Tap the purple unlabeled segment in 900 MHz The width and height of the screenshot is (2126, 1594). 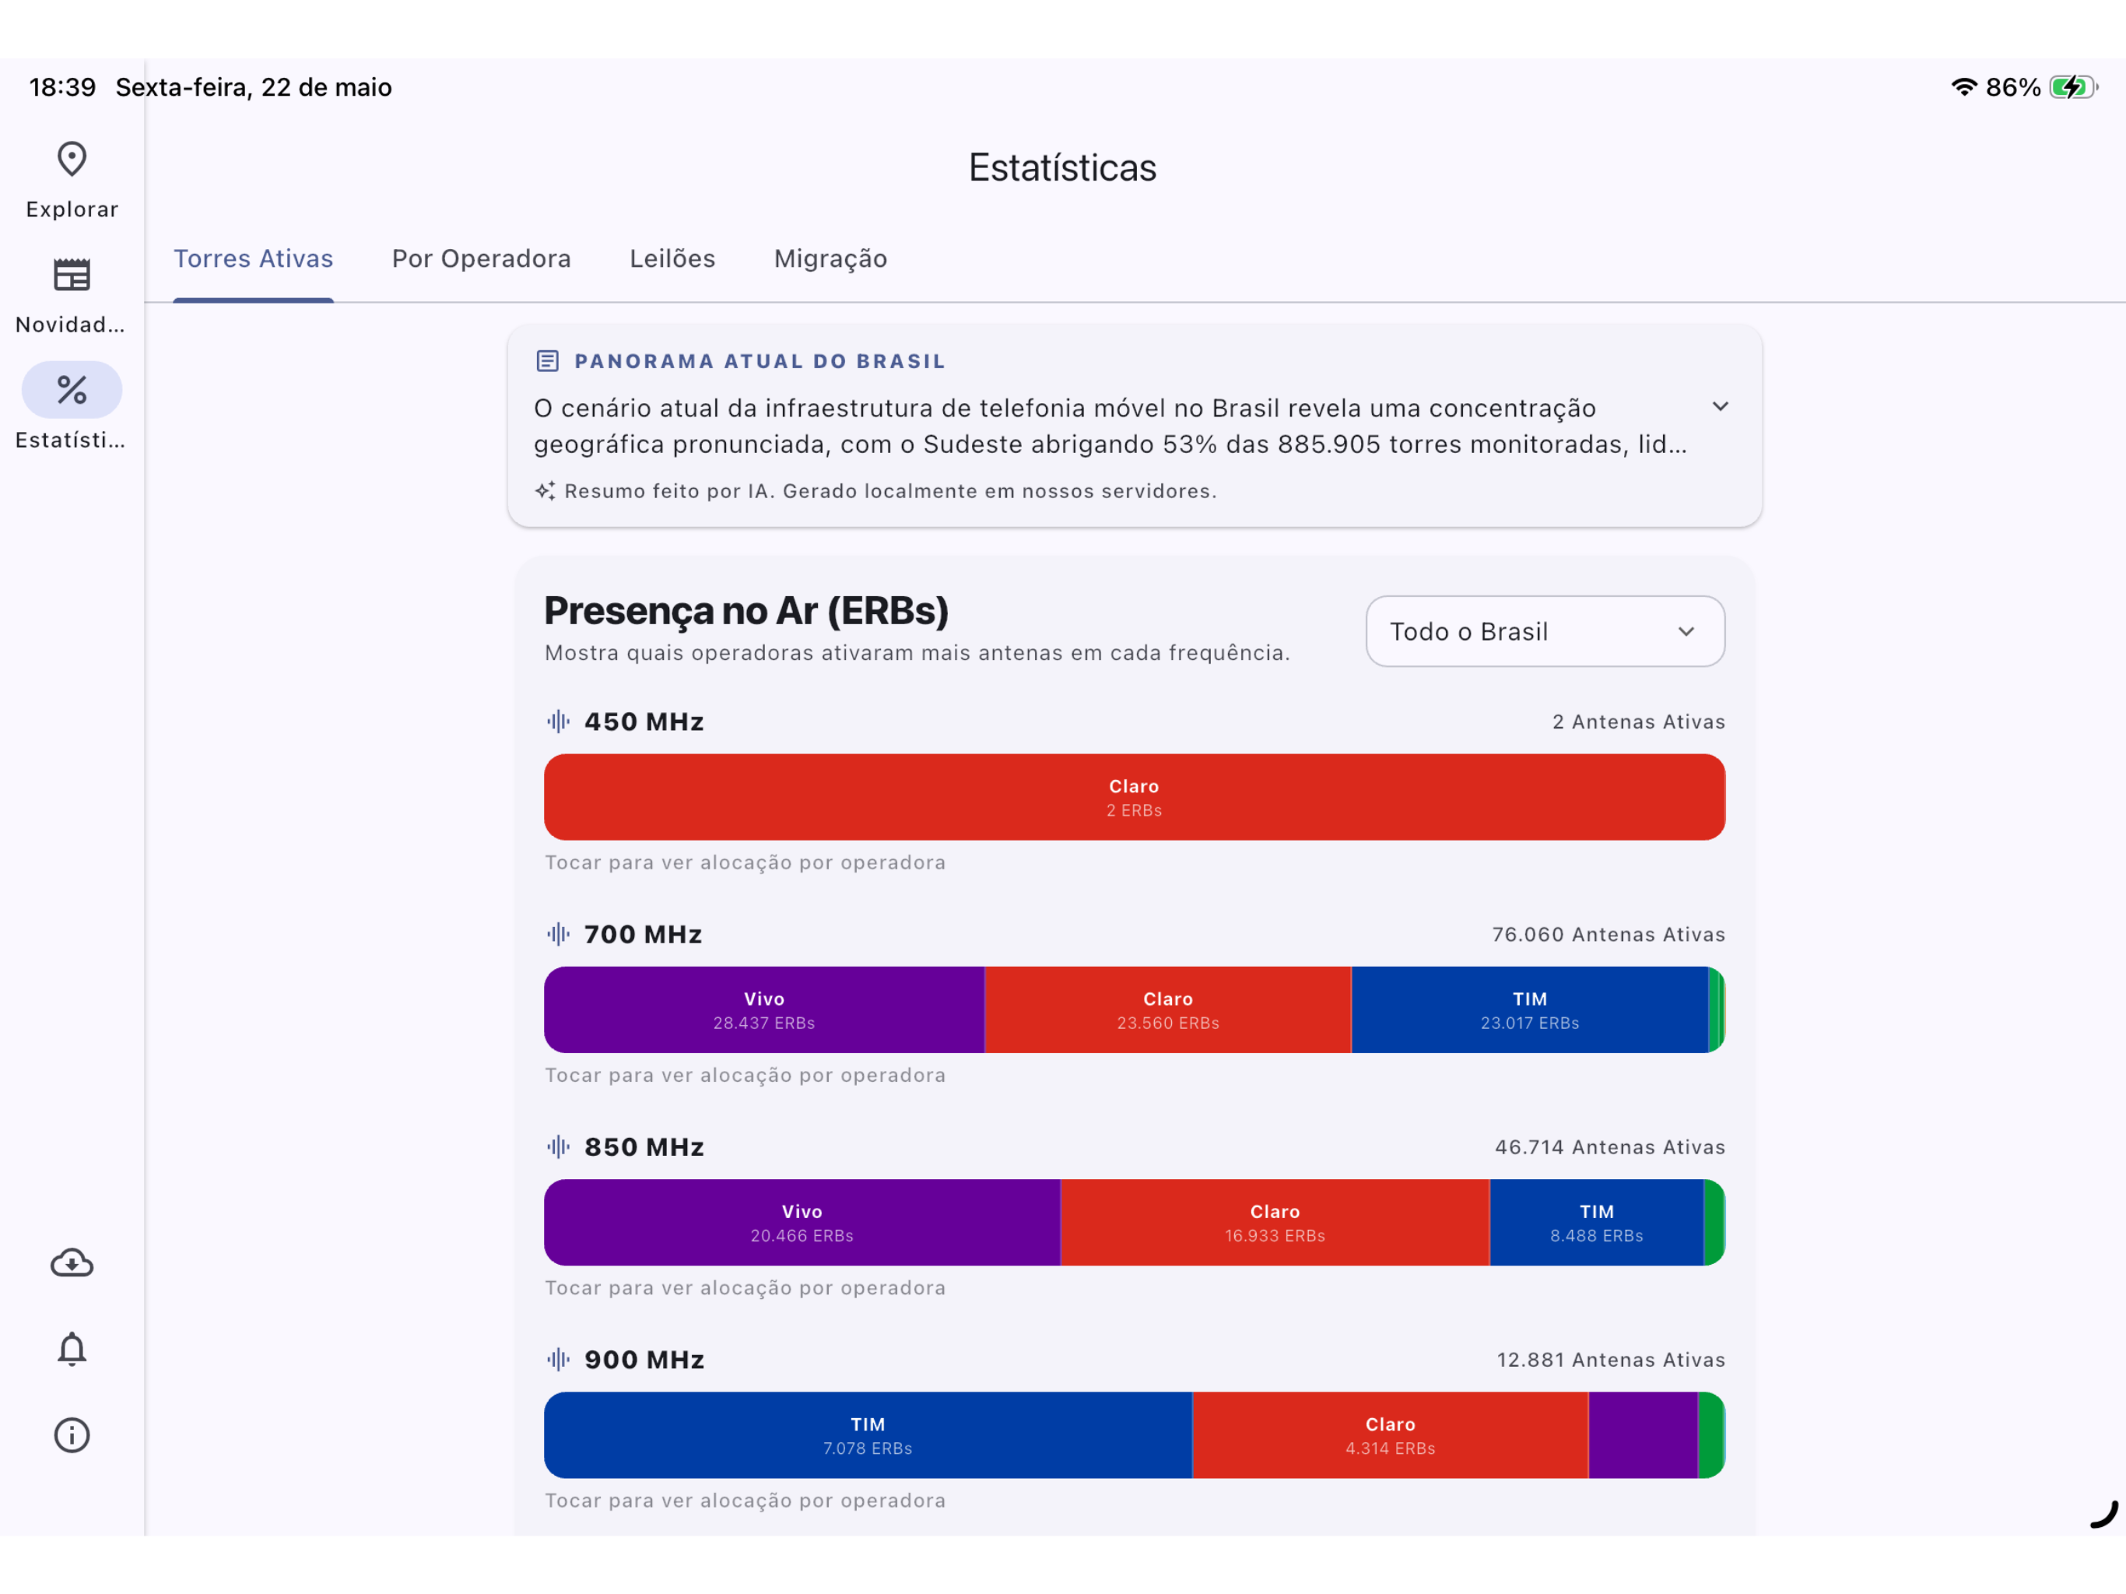1644,1434
